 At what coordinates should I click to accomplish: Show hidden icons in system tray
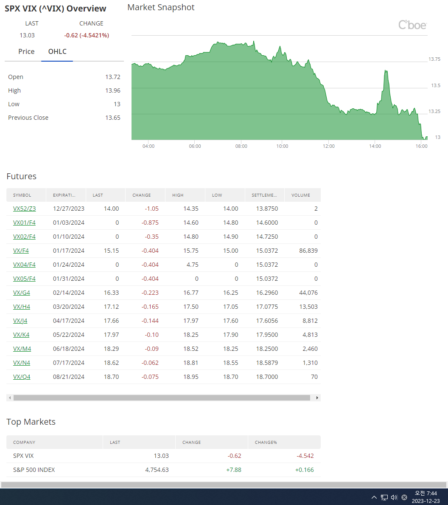click(374, 497)
